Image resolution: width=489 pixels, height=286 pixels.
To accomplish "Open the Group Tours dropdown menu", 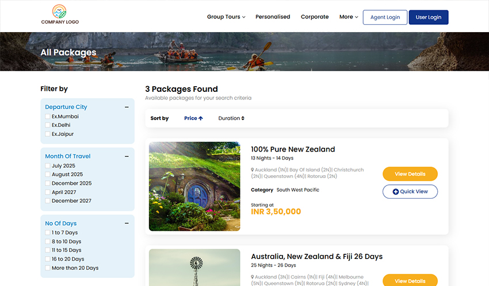I will [x=226, y=17].
